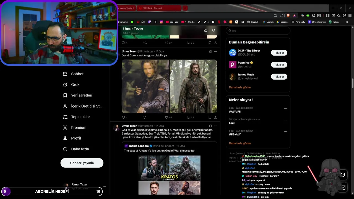The image size is (354, 199).
Task: Open the Instagram bookmark icon
Action: [x=161, y=22]
